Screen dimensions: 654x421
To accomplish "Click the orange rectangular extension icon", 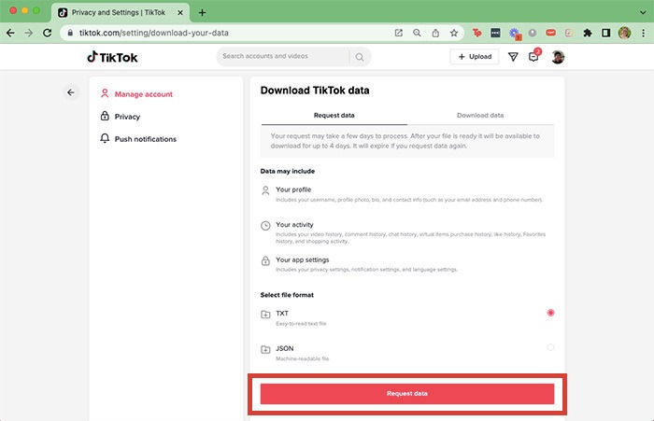I will (550, 33).
